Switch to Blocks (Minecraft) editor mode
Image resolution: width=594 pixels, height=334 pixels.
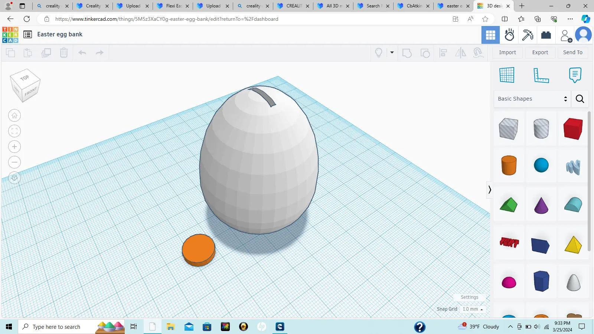coord(528,35)
